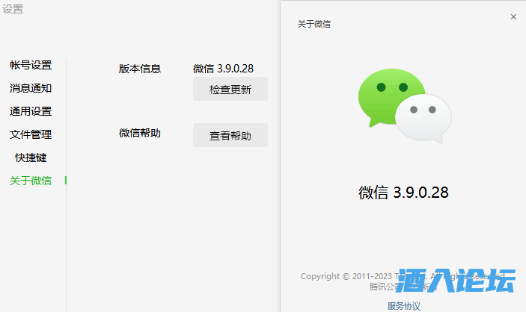Switch to 消息通知 settings
This screenshot has height=312, width=526.
[31, 88]
